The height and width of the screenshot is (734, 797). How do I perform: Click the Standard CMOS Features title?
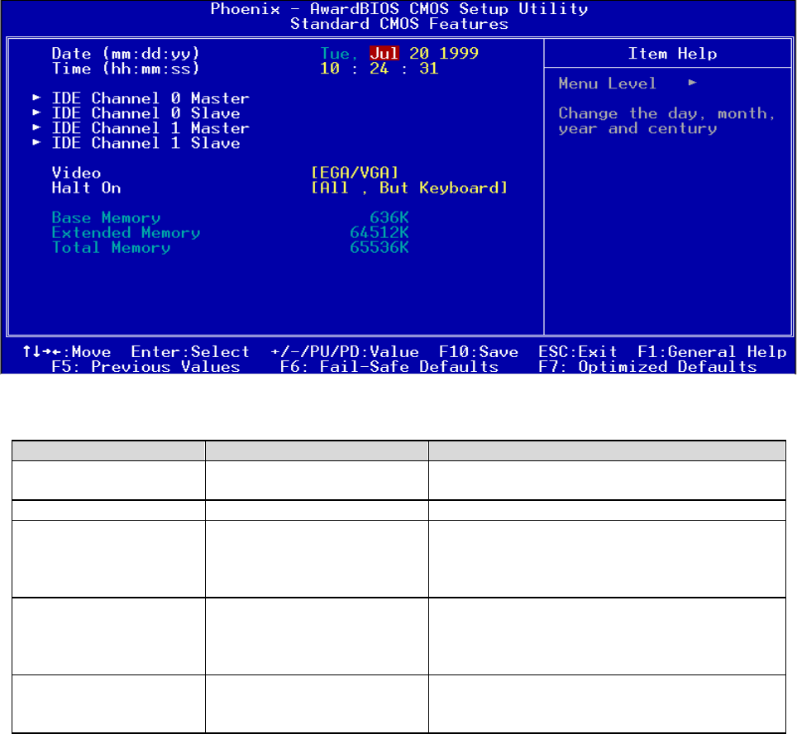pos(399,24)
